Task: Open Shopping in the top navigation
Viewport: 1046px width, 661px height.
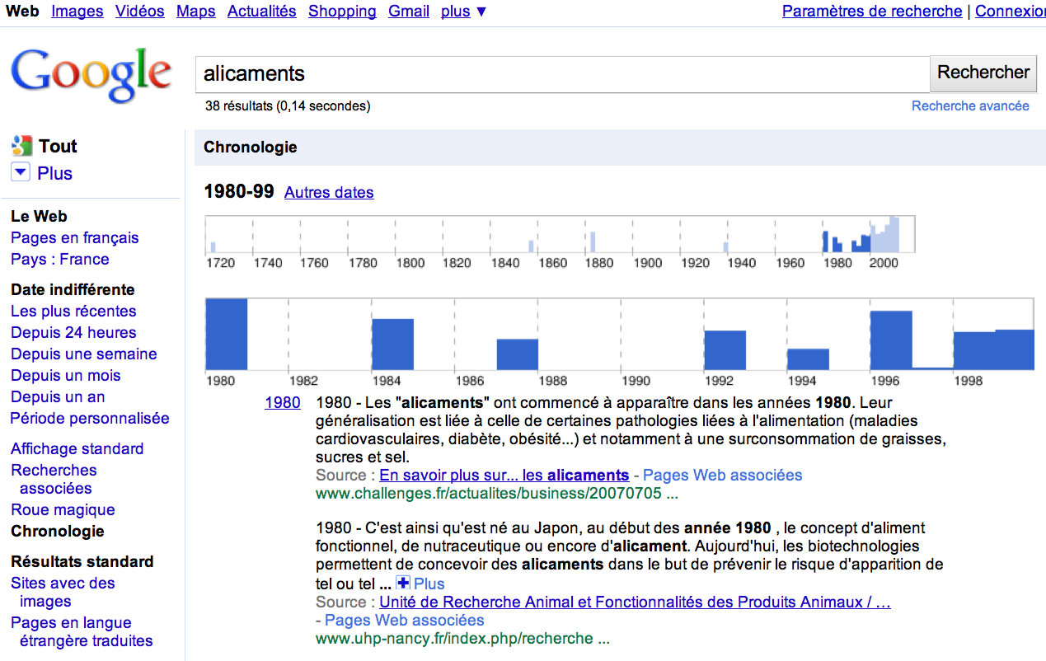Action: tap(342, 12)
